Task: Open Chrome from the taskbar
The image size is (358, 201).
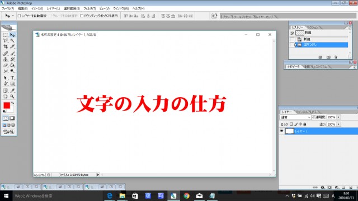Action: click(186, 196)
